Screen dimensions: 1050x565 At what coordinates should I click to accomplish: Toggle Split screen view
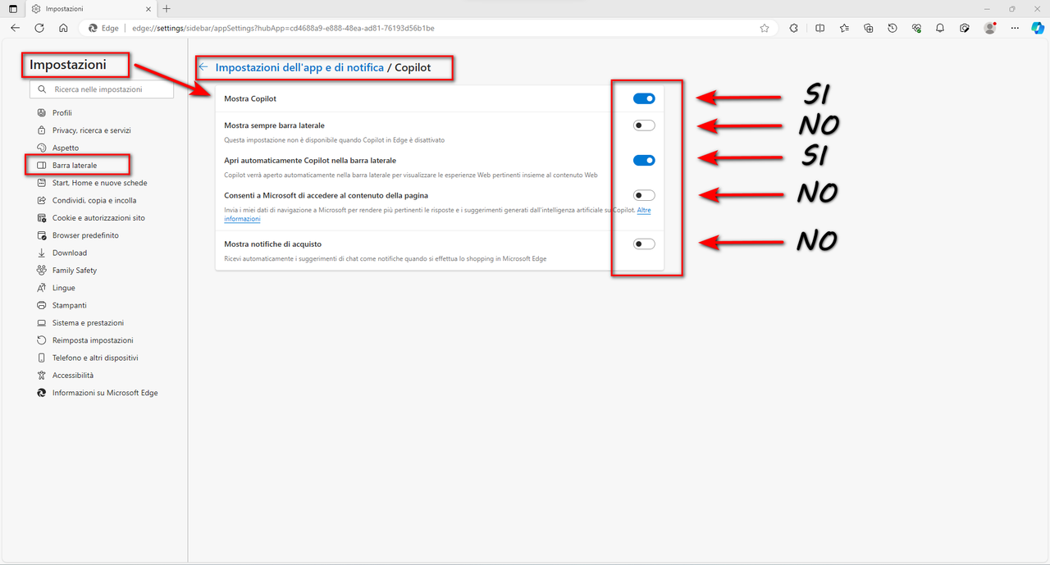coord(820,28)
